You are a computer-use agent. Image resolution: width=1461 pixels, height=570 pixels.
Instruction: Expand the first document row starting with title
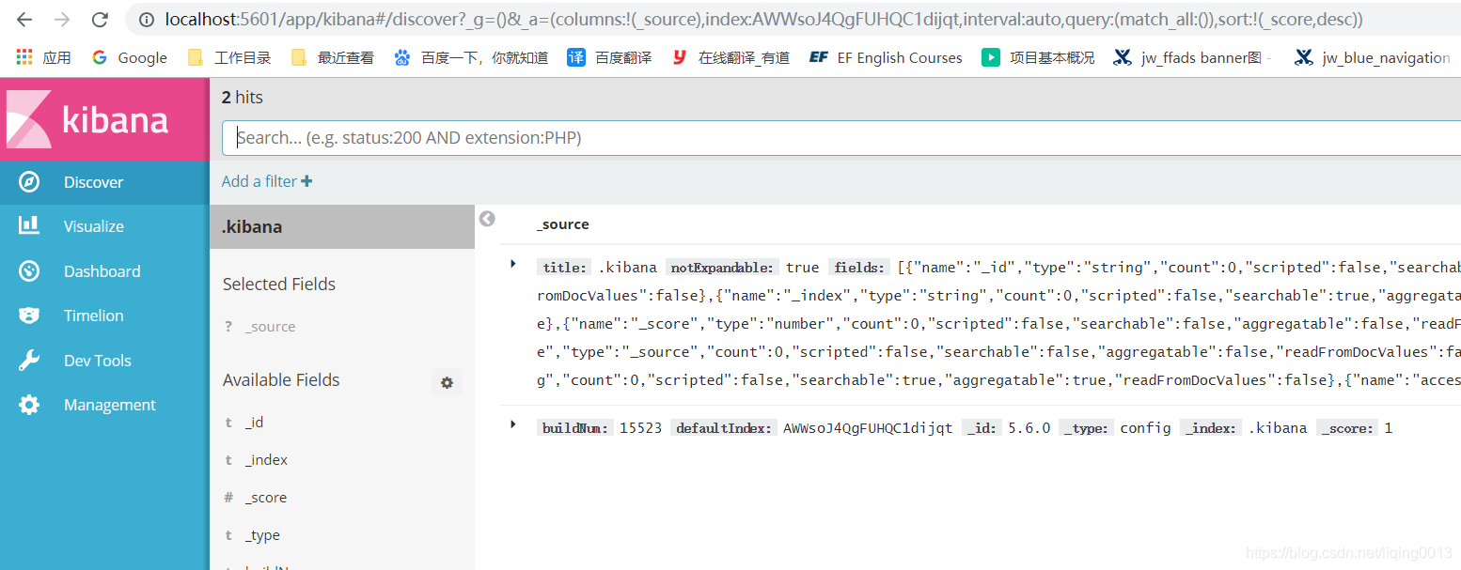[x=513, y=264]
